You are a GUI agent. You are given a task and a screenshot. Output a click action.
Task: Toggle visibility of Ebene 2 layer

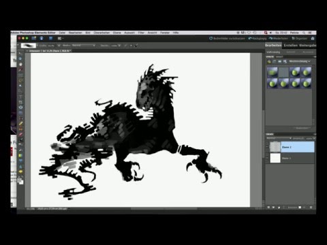coord(267,147)
